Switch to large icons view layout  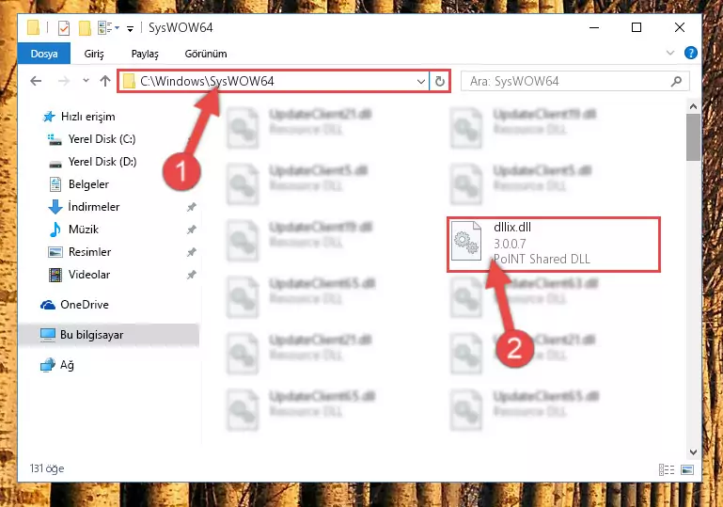[687, 469]
